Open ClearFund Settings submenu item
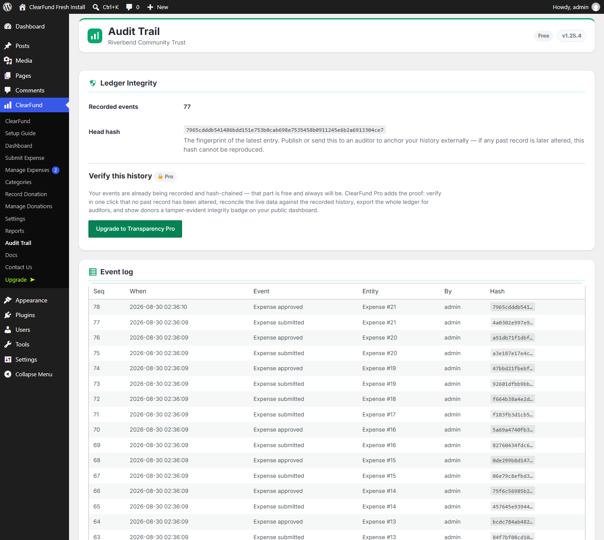 click(x=15, y=219)
